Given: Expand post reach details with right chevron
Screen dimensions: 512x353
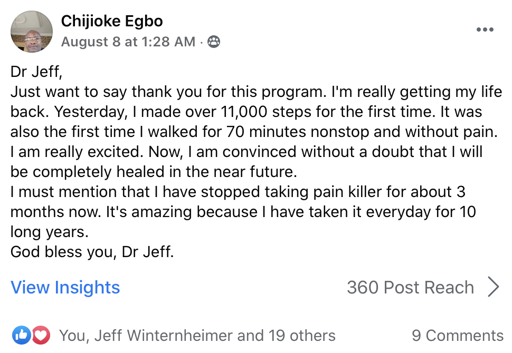Looking at the screenshot, I should [x=494, y=288].
